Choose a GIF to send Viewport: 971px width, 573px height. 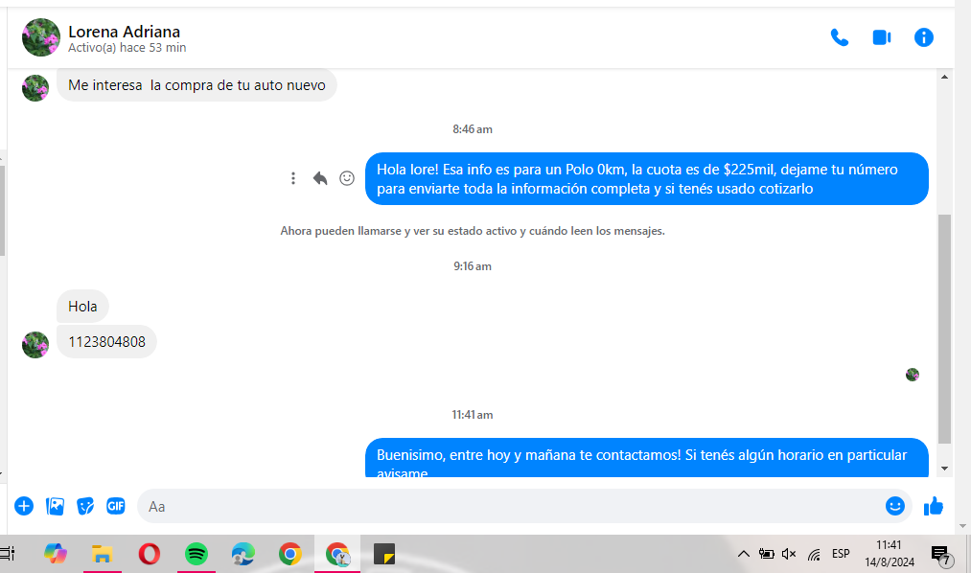pos(116,506)
